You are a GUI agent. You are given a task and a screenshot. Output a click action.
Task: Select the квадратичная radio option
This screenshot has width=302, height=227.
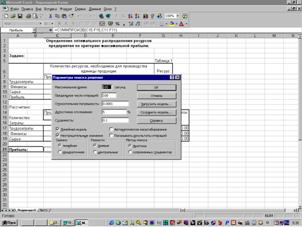60,152
